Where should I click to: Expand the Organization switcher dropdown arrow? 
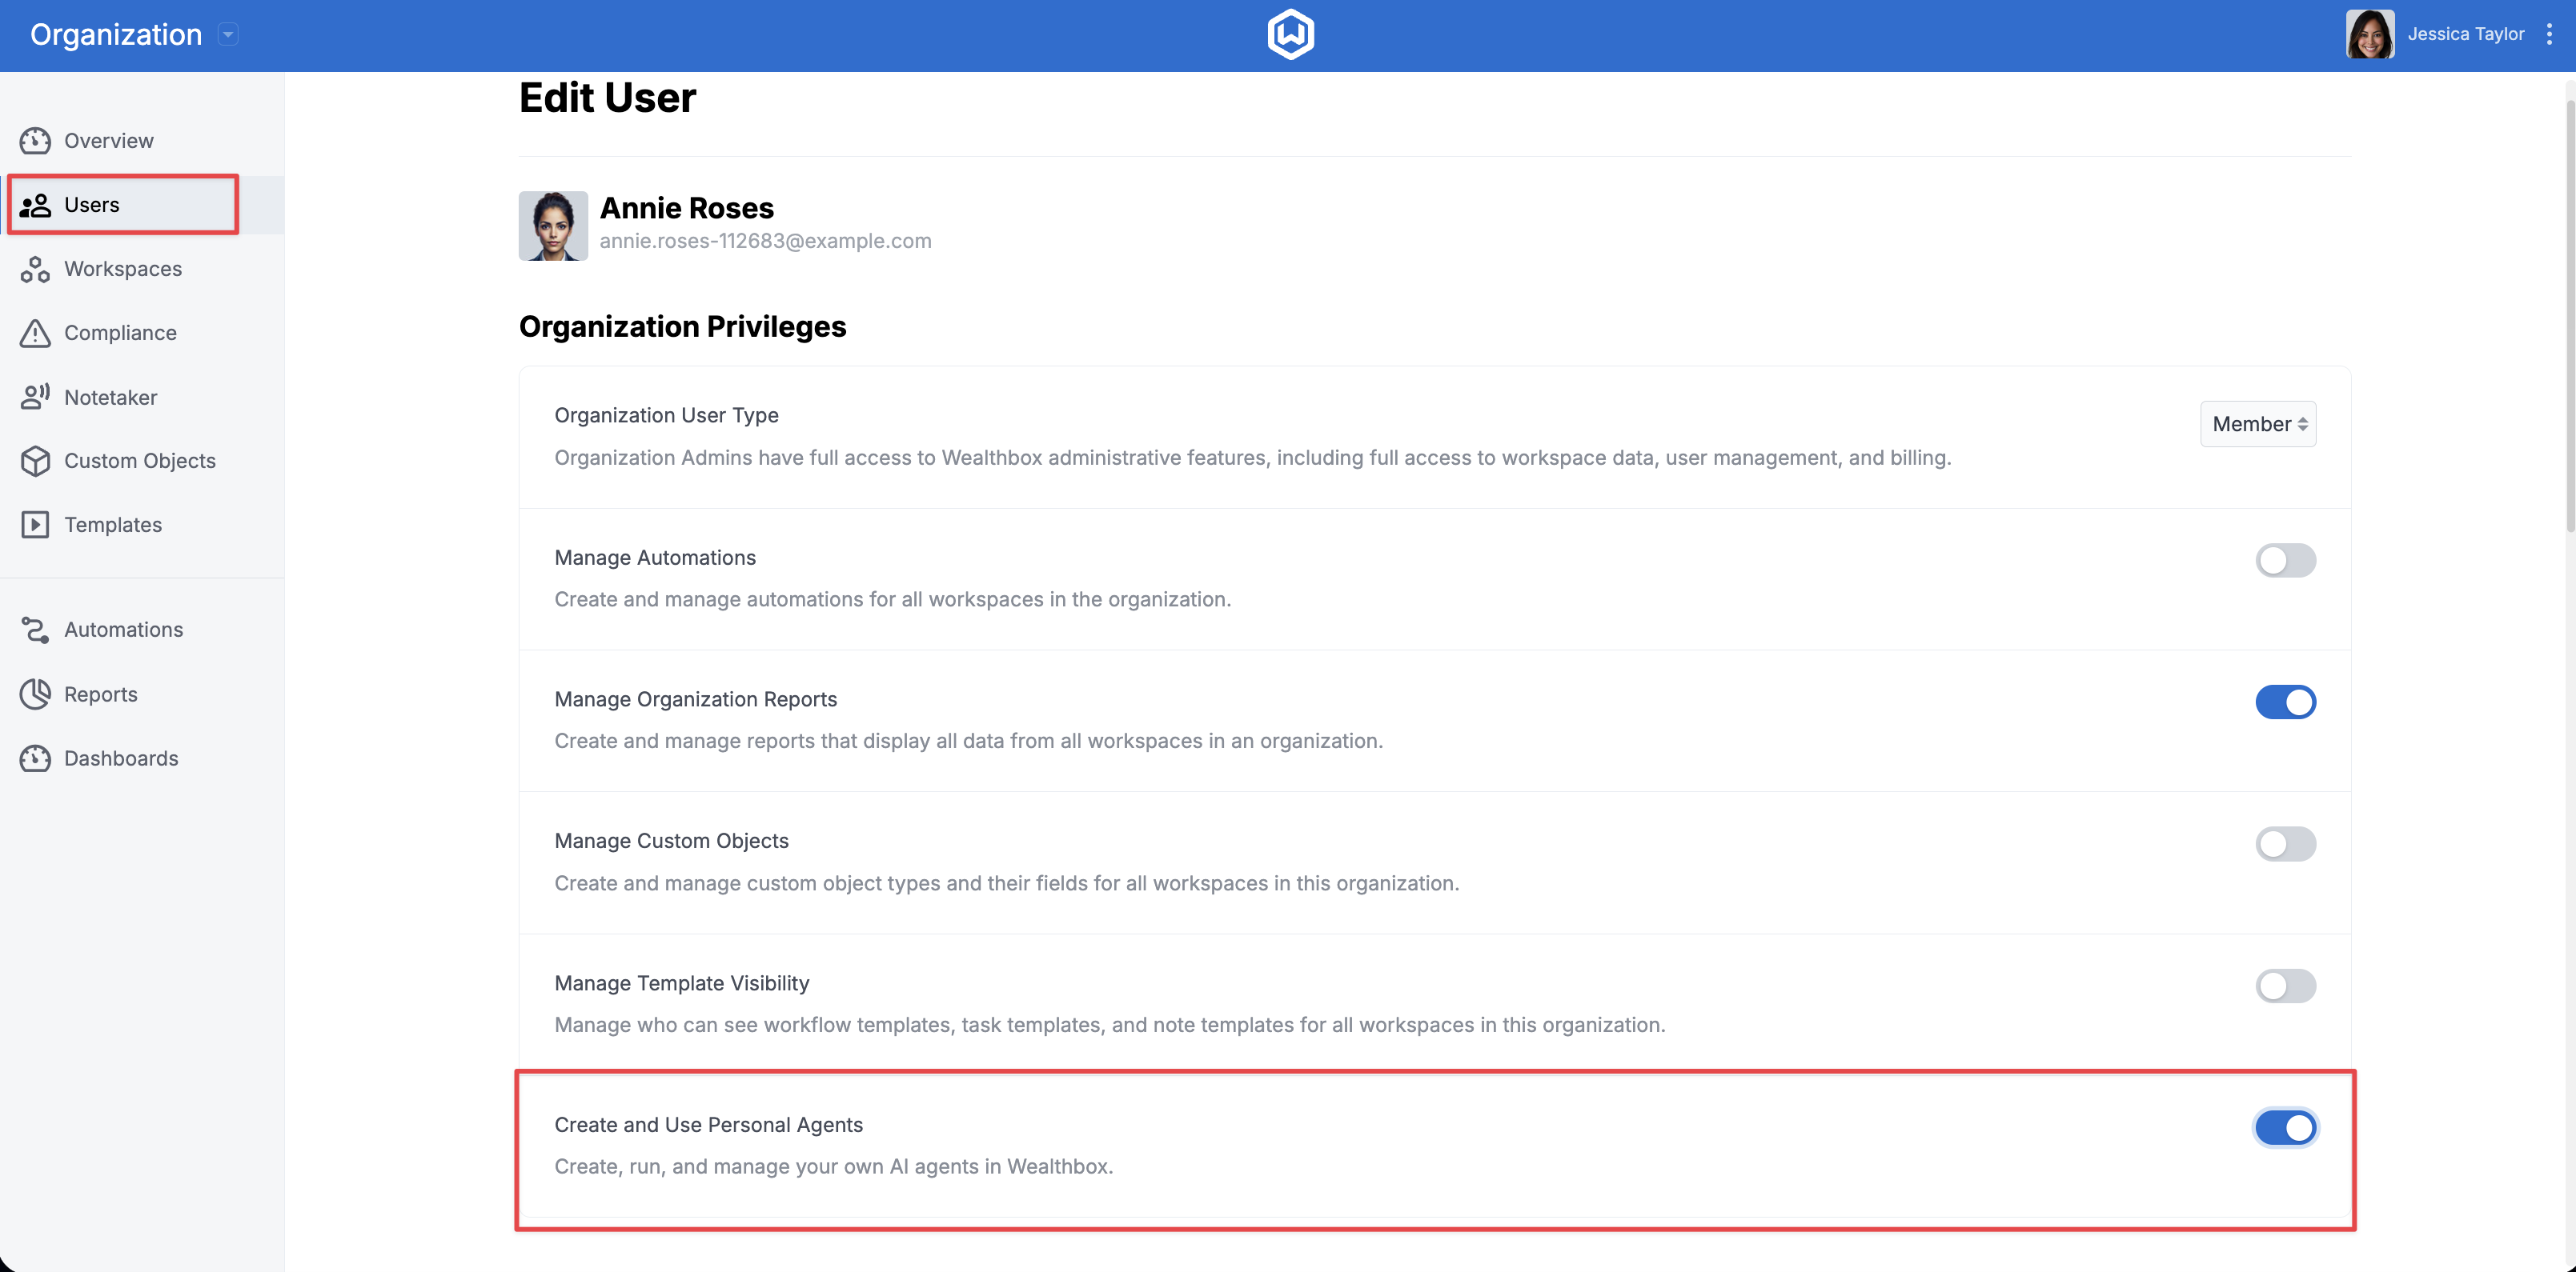228,35
